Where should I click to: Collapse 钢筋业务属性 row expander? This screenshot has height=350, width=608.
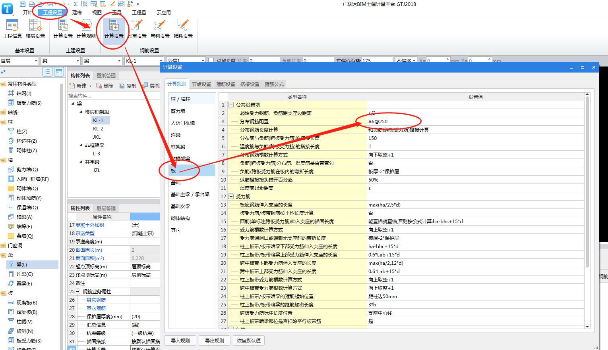coord(78,291)
